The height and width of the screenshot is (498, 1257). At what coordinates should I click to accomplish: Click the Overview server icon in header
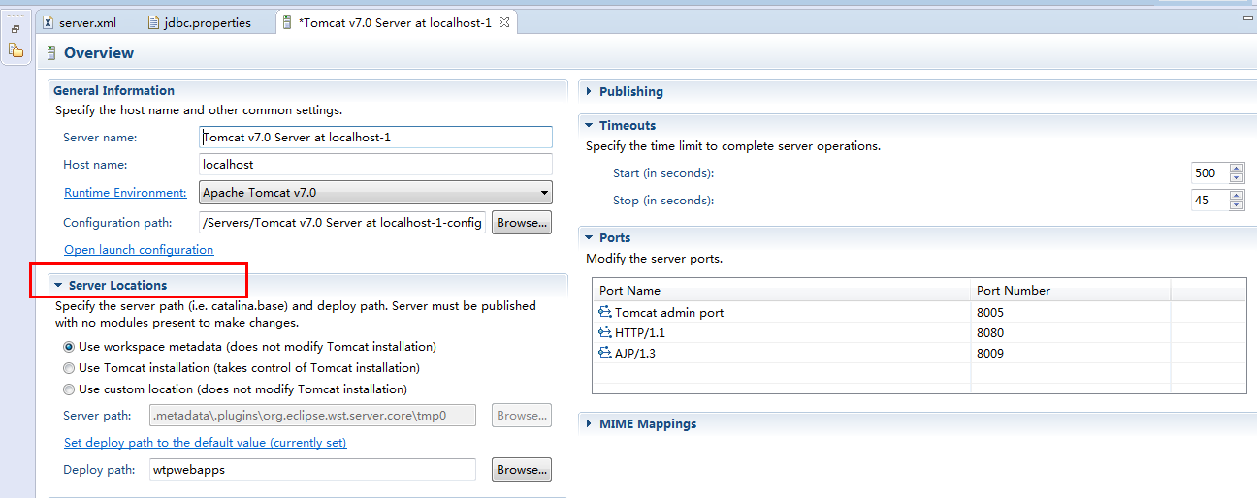51,53
